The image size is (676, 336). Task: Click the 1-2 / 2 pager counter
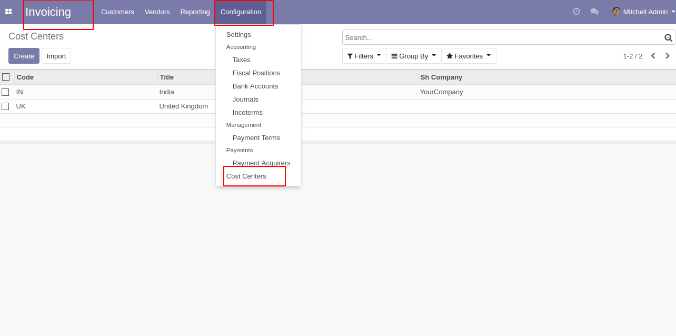click(x=633, y=56)
